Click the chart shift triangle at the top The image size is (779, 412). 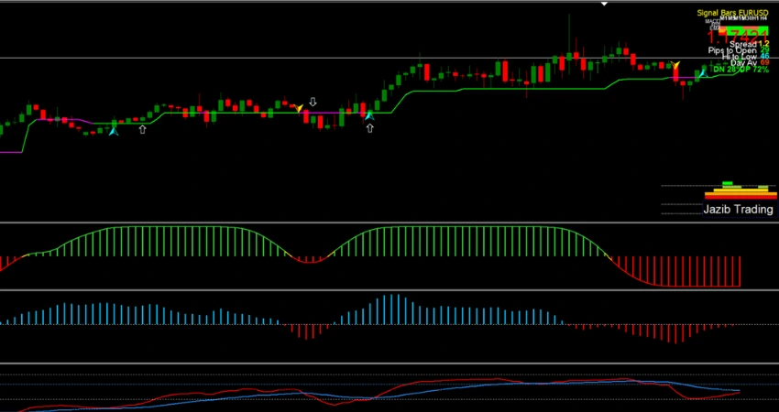click(603, 5)
